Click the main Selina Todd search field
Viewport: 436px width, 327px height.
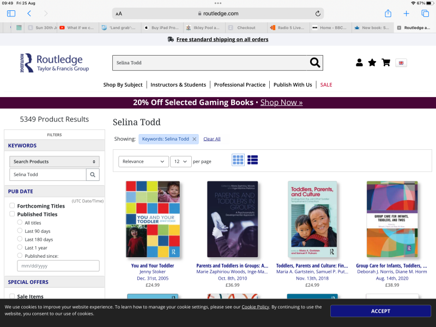[x=210, y=63]
